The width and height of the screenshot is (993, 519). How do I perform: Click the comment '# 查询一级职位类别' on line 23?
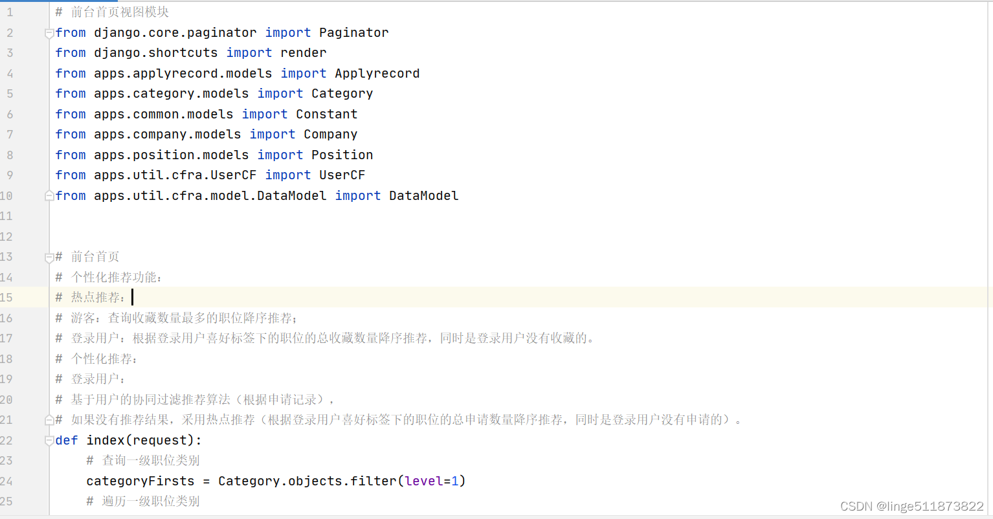(143, 460)
